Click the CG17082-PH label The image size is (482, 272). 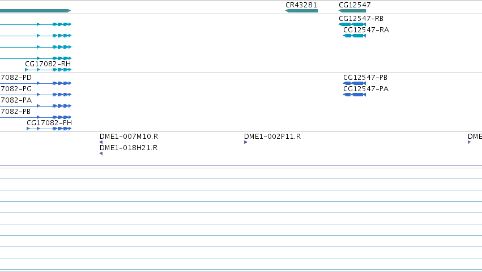pyautogui.click(x=49, y=123)
